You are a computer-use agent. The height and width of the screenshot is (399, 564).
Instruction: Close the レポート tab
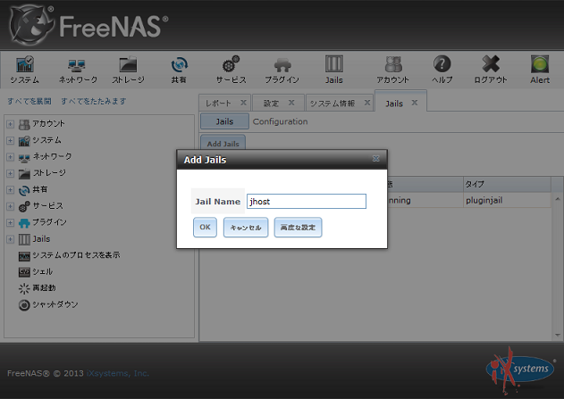tap(243, 103)
